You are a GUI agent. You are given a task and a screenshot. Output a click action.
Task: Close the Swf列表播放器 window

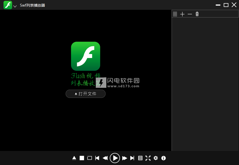pos(234,5)
